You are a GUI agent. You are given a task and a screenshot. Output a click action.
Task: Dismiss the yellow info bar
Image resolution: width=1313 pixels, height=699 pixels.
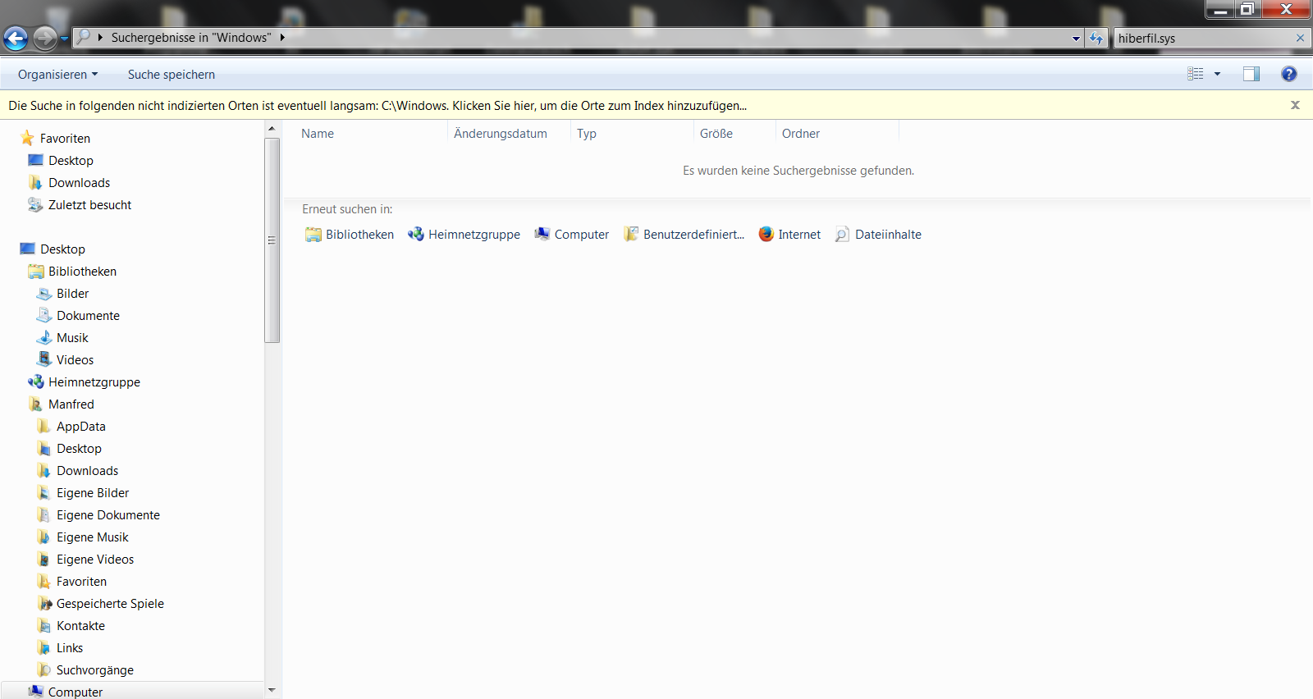tap(1295, 105)
